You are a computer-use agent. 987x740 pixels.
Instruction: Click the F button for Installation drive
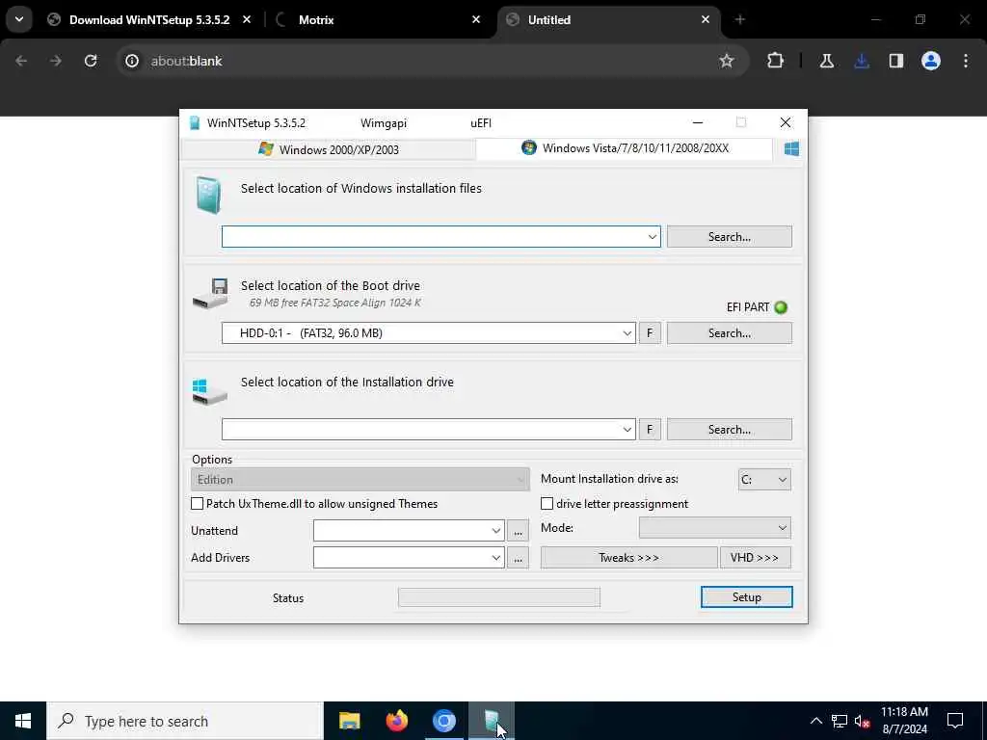(650, 429)
